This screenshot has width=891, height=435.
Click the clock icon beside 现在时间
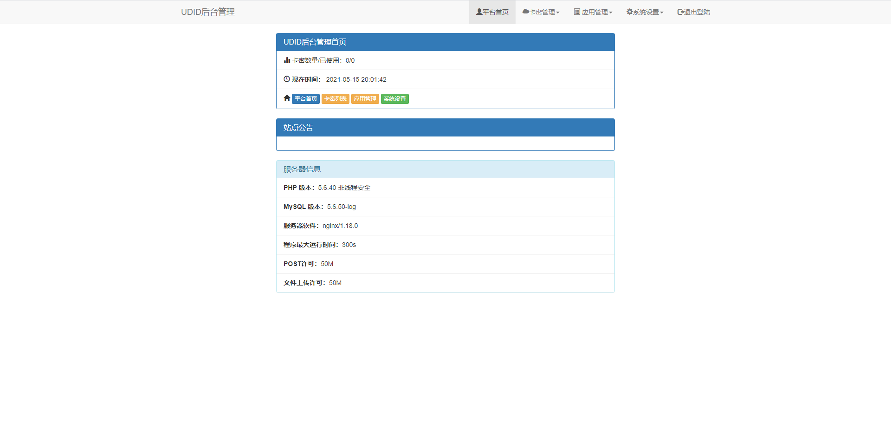point(287,79)
